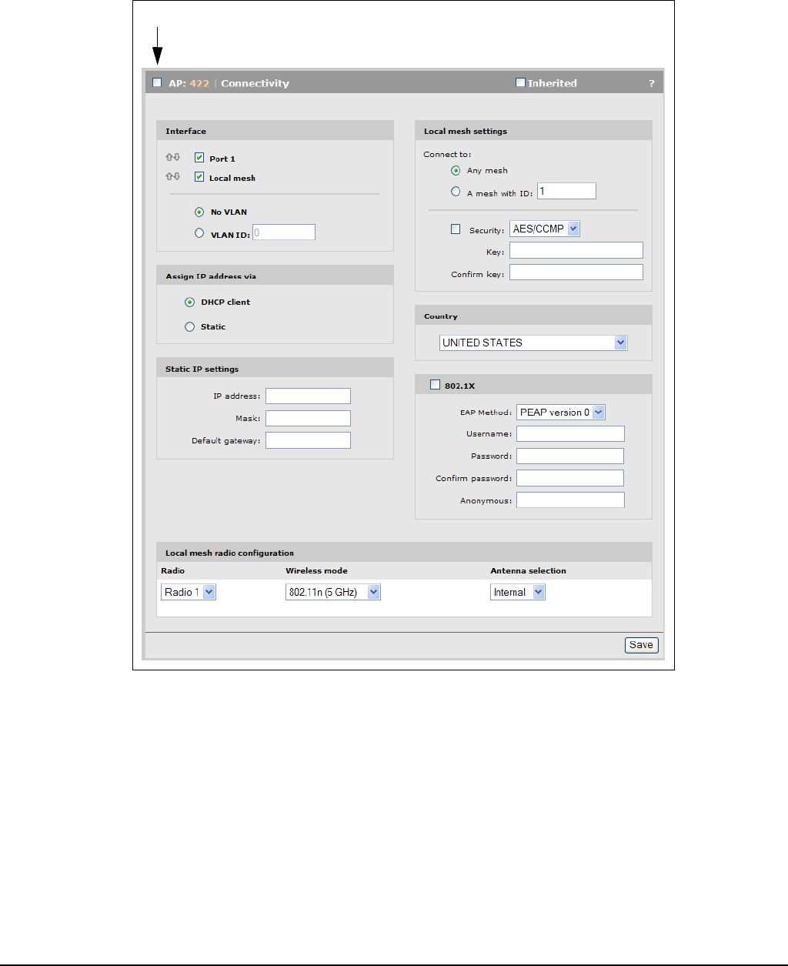788x966 pixels.
Task: Click the Country section heading
Action: coord(441,316)
